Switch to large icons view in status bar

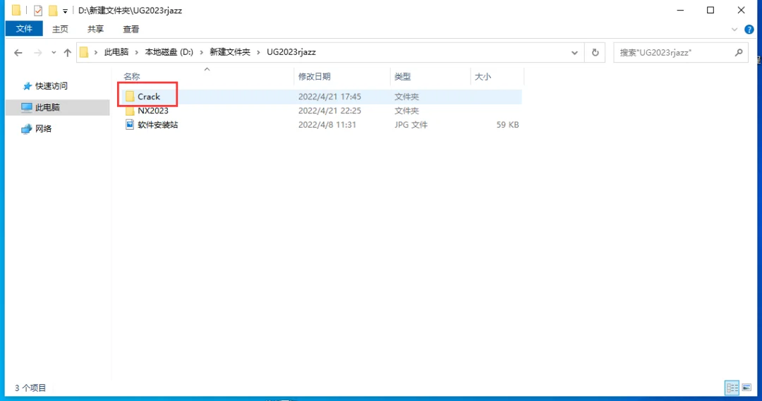point(746,388)
